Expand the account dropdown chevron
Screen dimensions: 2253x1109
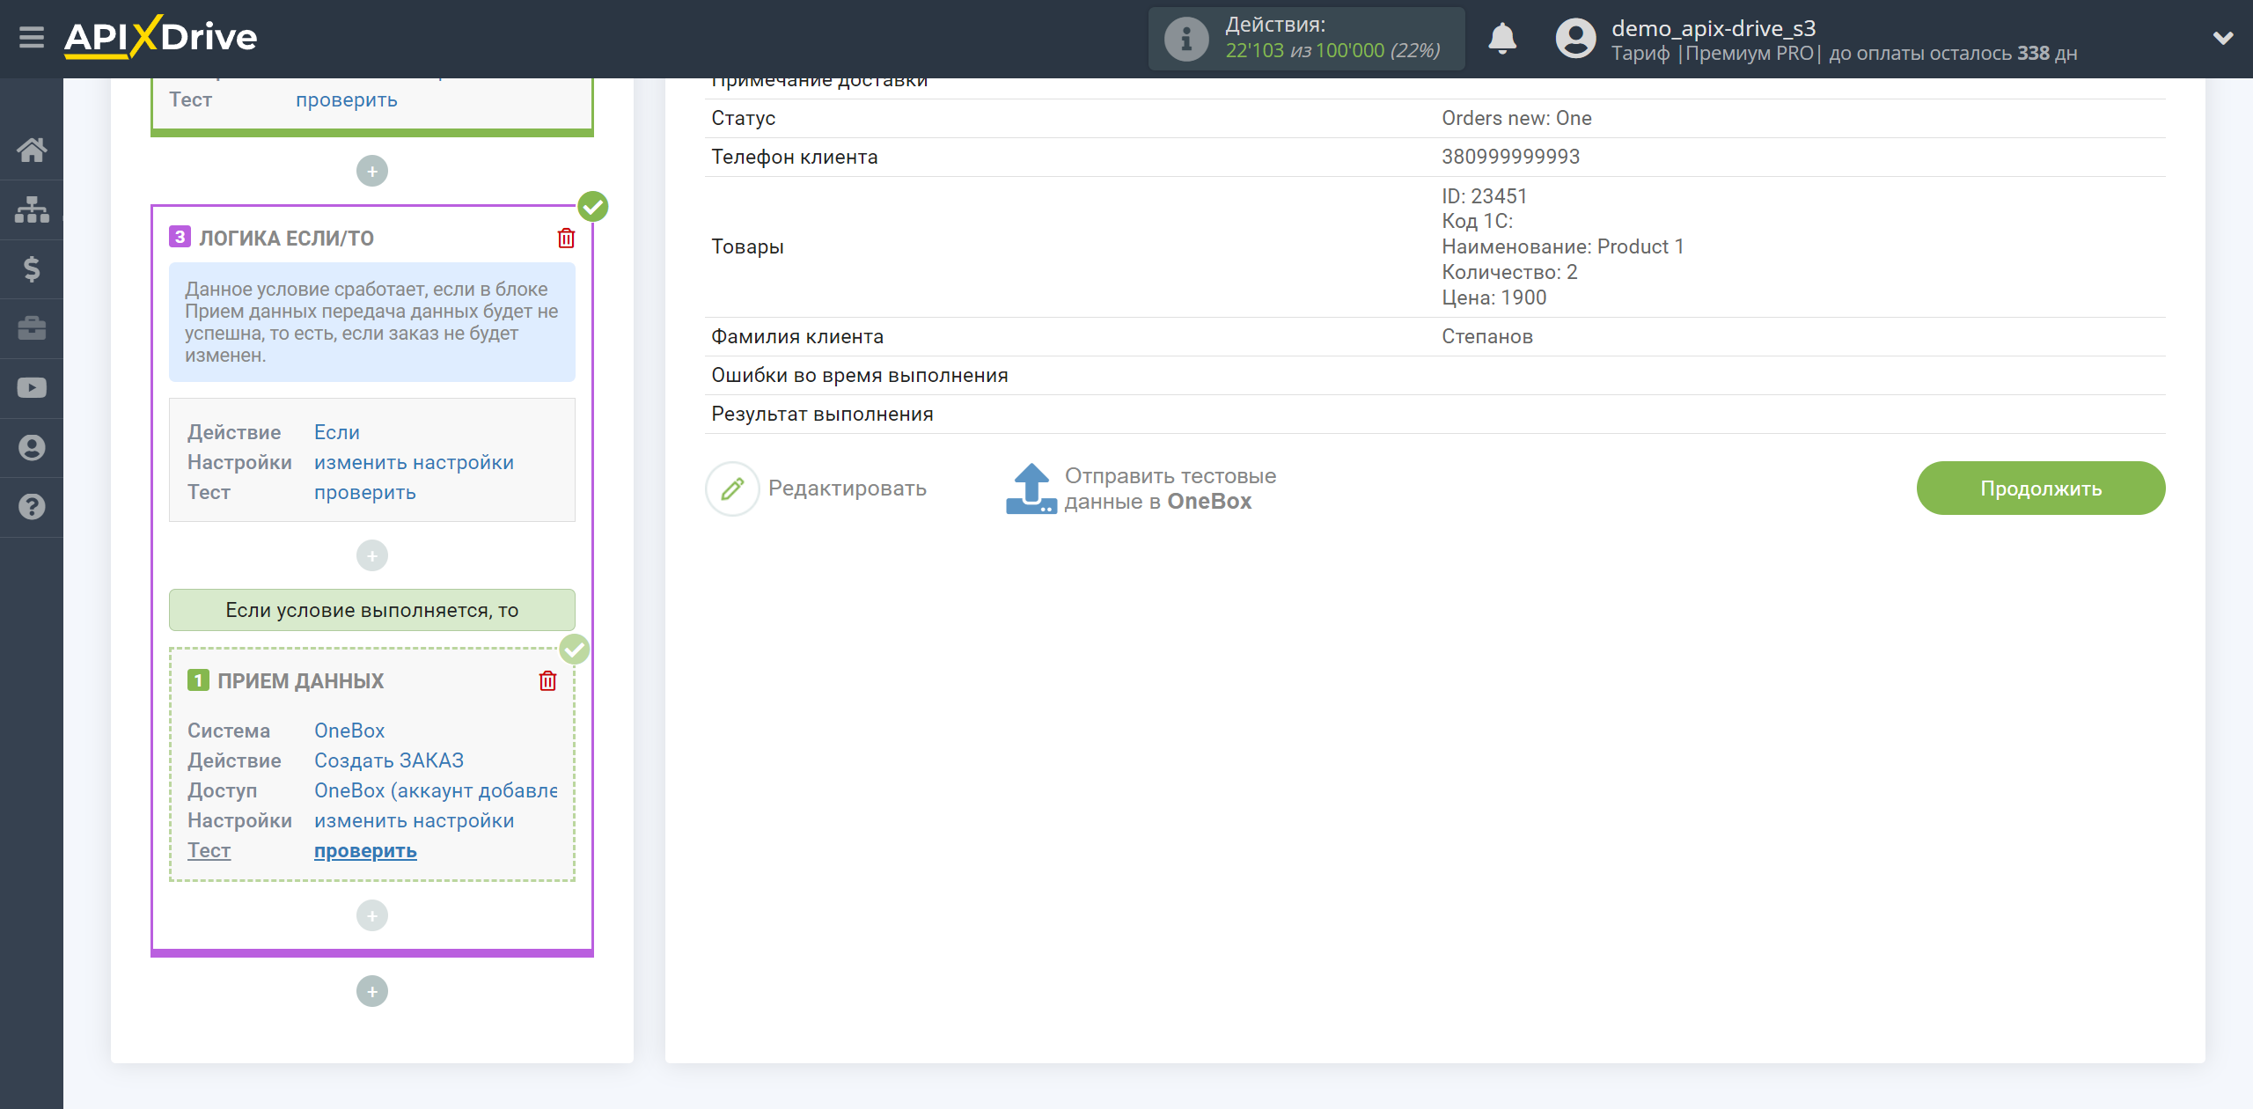2223,38
